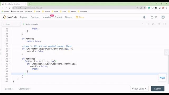Reset code to default icon

pyautogui.click(x=153, y=24)
